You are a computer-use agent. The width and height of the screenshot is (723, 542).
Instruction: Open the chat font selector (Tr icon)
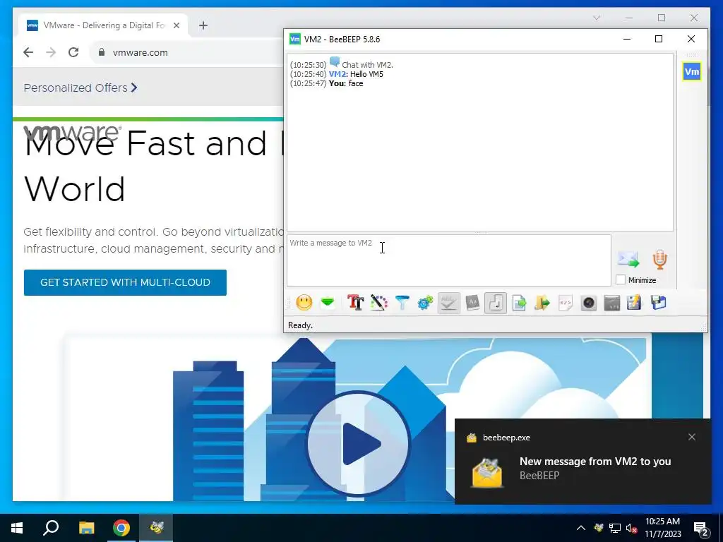click(x=356, y=303)
